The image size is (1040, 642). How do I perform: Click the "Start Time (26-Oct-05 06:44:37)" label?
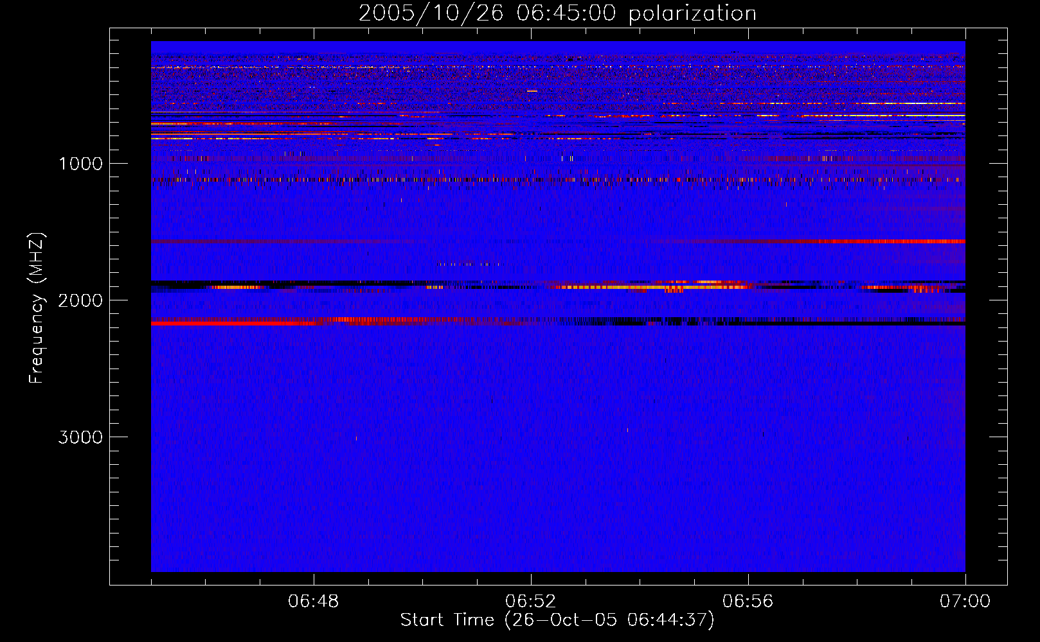tap(557, 620)
